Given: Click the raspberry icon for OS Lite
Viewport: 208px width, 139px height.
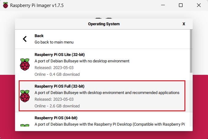Looking at the screenshot, I should pyautogui.click(x=25, y=64).
